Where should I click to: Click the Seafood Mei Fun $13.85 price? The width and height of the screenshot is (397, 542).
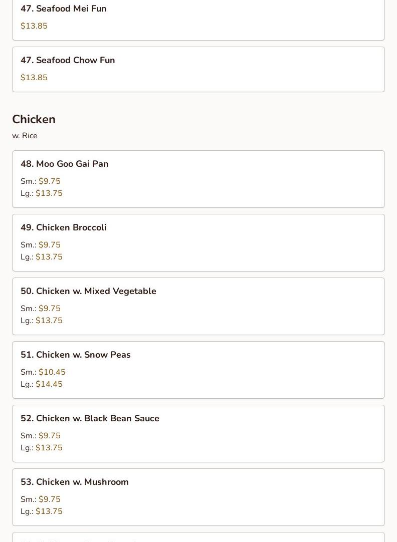[x=34, y=26]
